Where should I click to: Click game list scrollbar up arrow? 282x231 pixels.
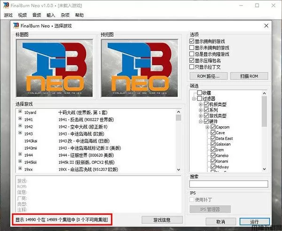[x=179, y=112]
